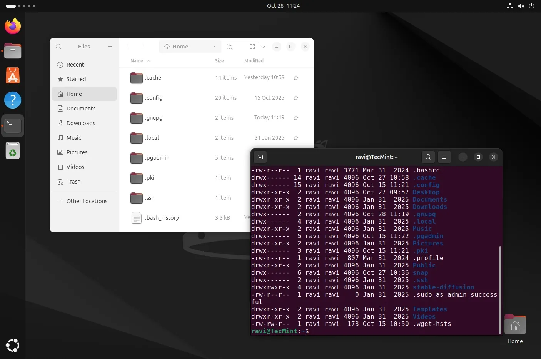Click the search folder icon in Files toolbar
This screenshot has width=541, height=359.
[230, 47]
